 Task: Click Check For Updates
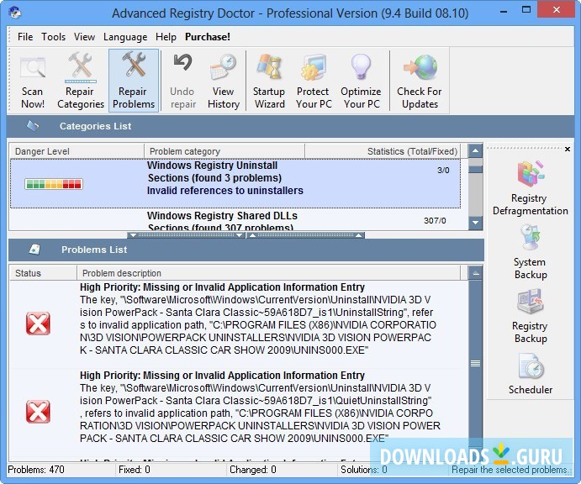click(420, 82)
